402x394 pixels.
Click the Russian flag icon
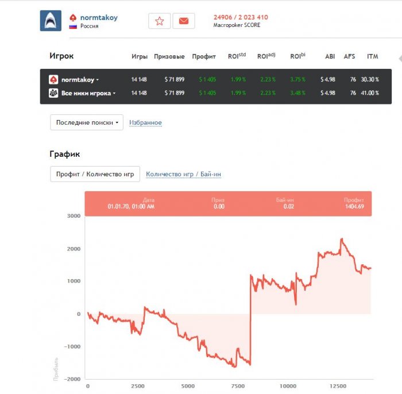(x=73, y=26)
